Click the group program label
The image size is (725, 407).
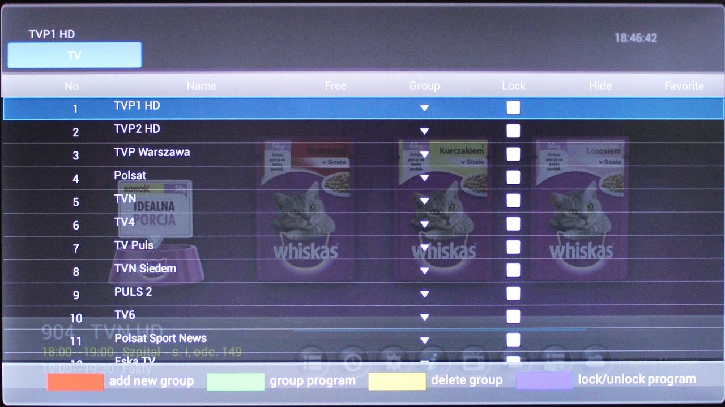pos(313,381)
